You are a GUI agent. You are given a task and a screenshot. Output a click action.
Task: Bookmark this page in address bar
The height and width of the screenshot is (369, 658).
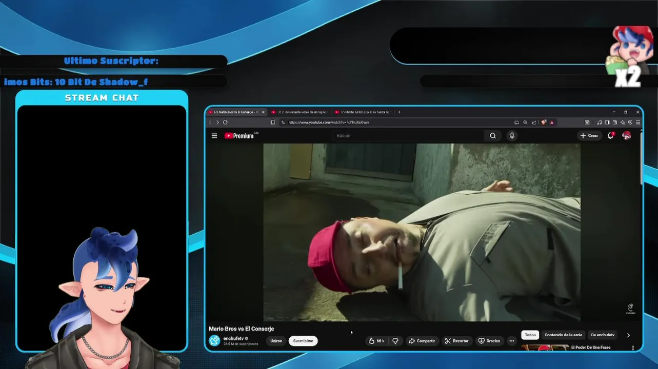coord(273,122)
